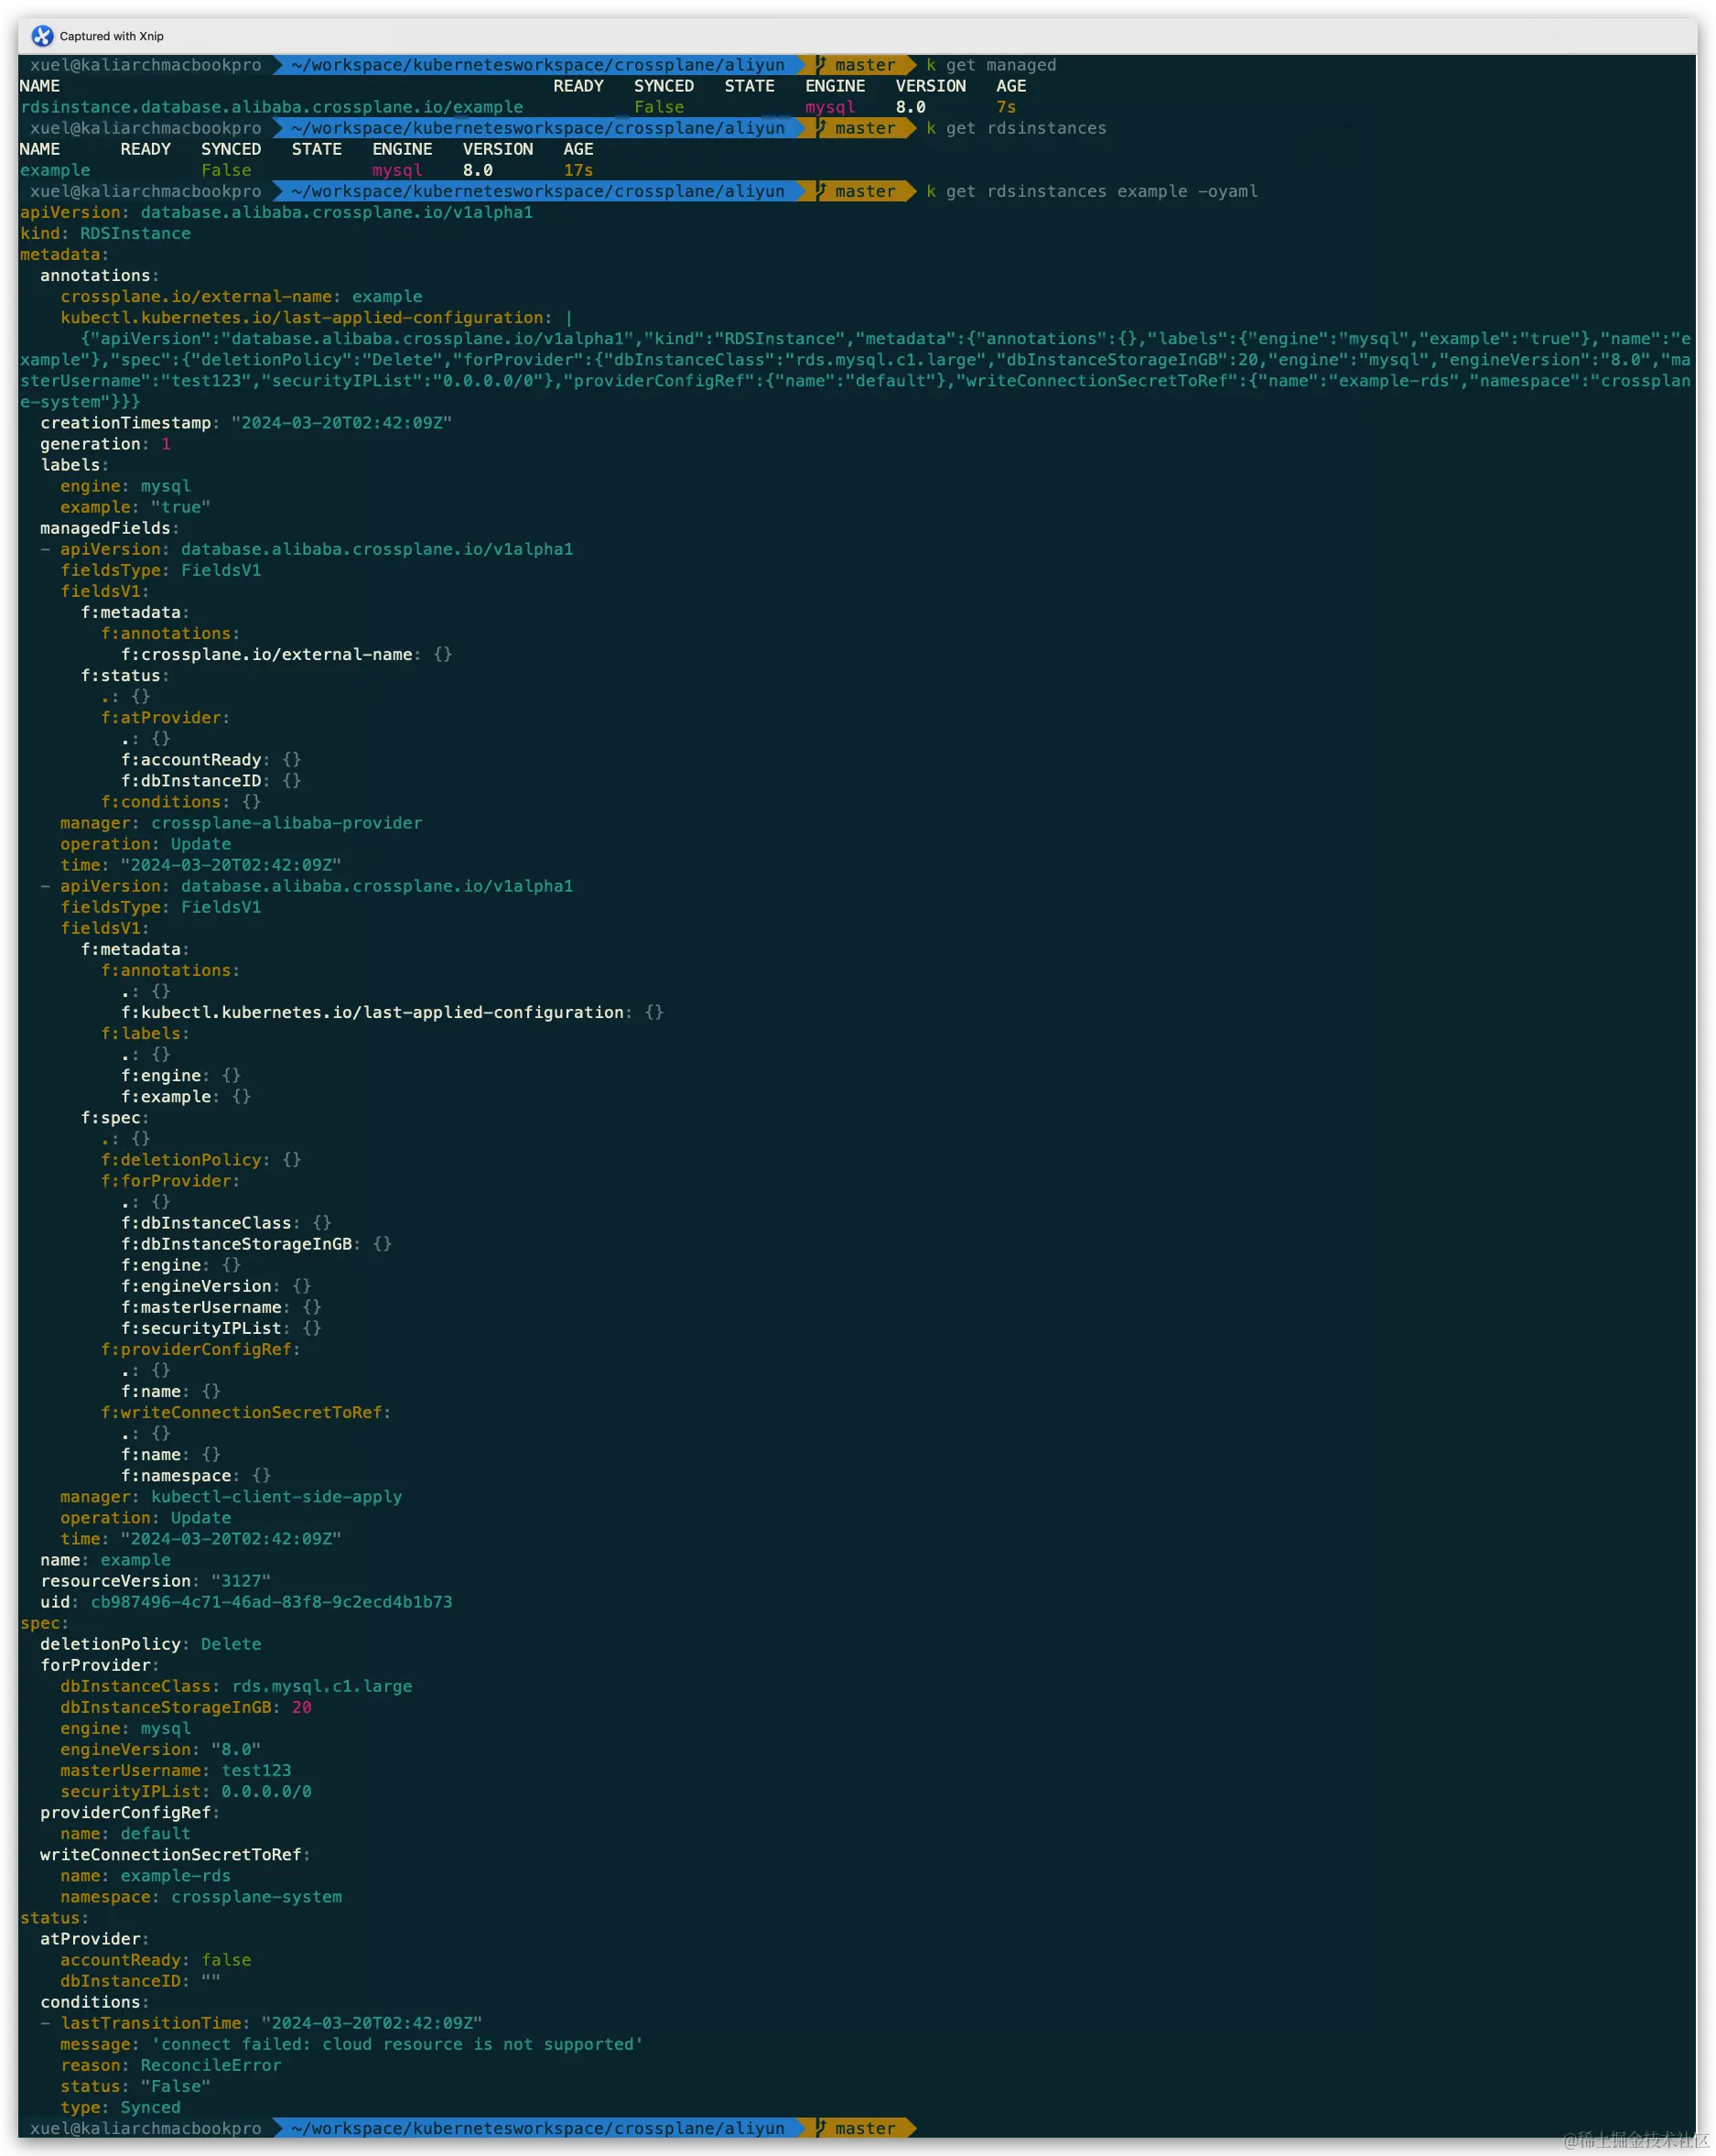The height and width of the screenshot is (2156, 1716).
Task: Select 'f:engineVersion: {}' field
Action: (216, 1285)
